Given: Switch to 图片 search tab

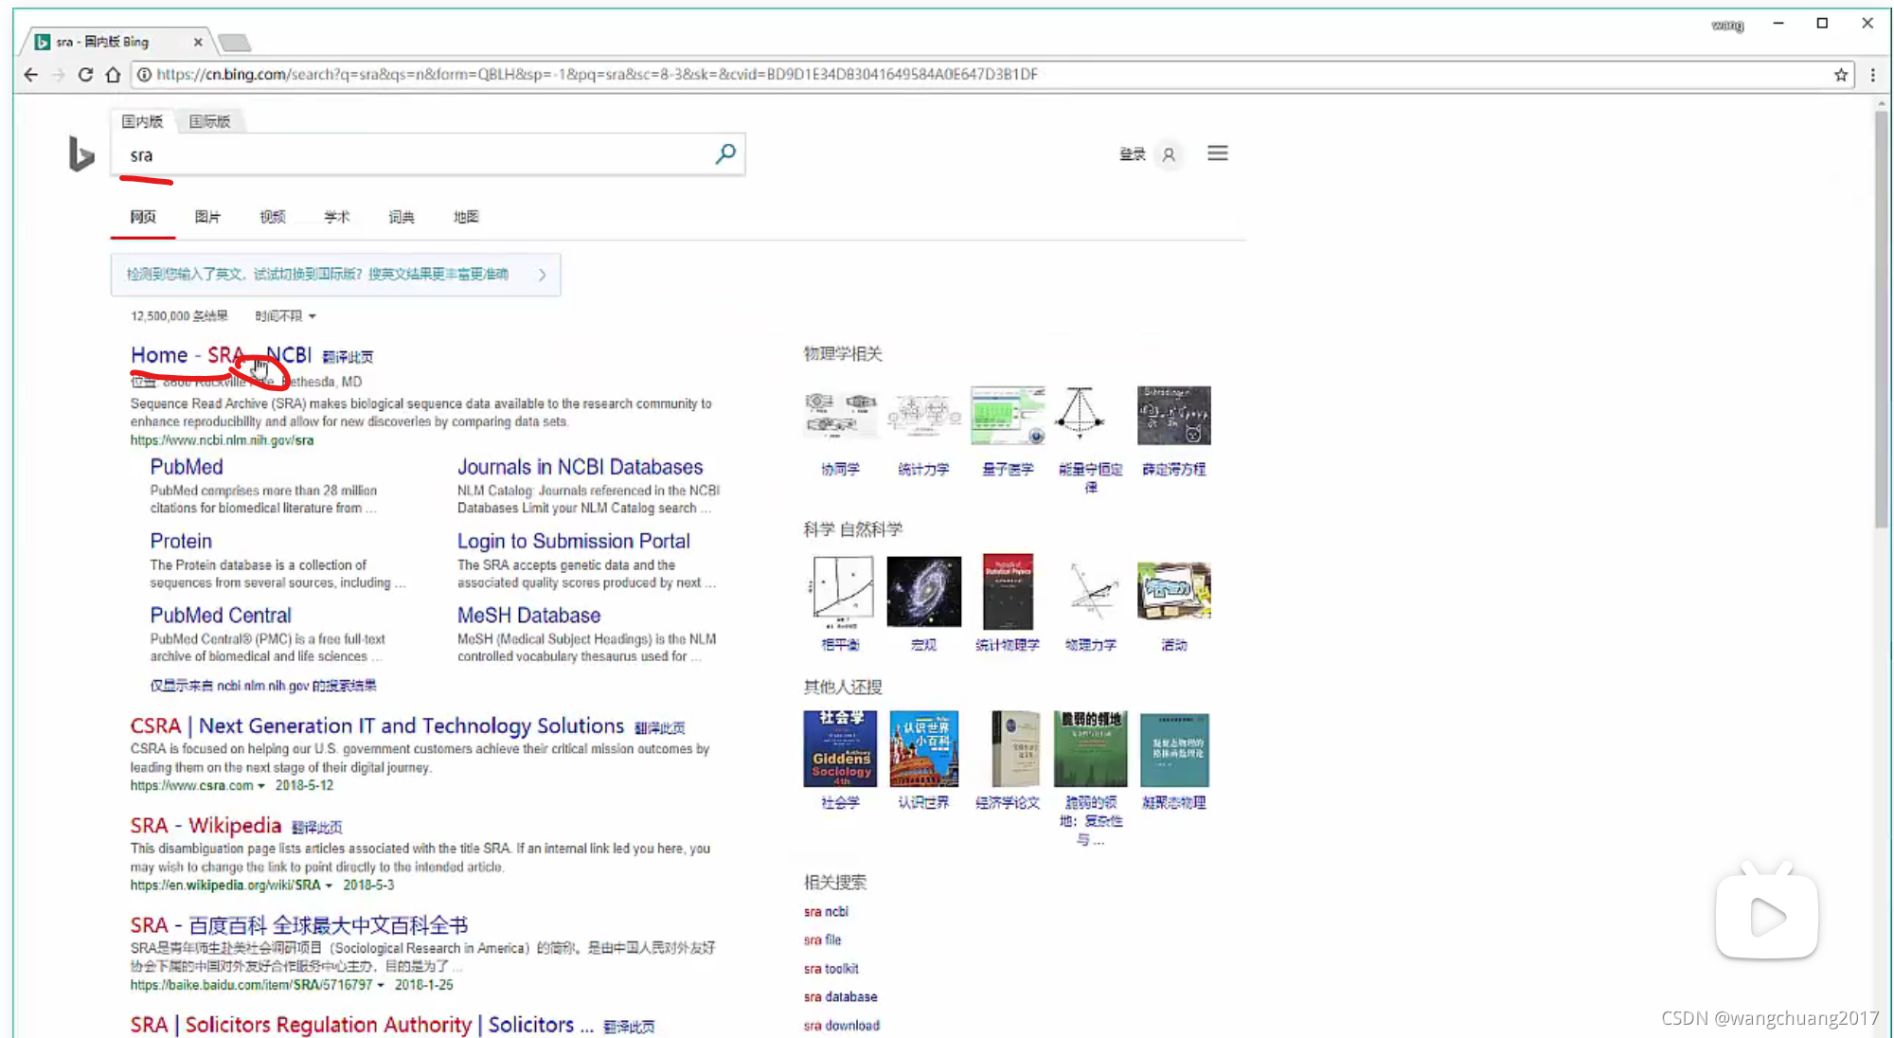Looking at the screenshot, I should (x=207, y=217).
